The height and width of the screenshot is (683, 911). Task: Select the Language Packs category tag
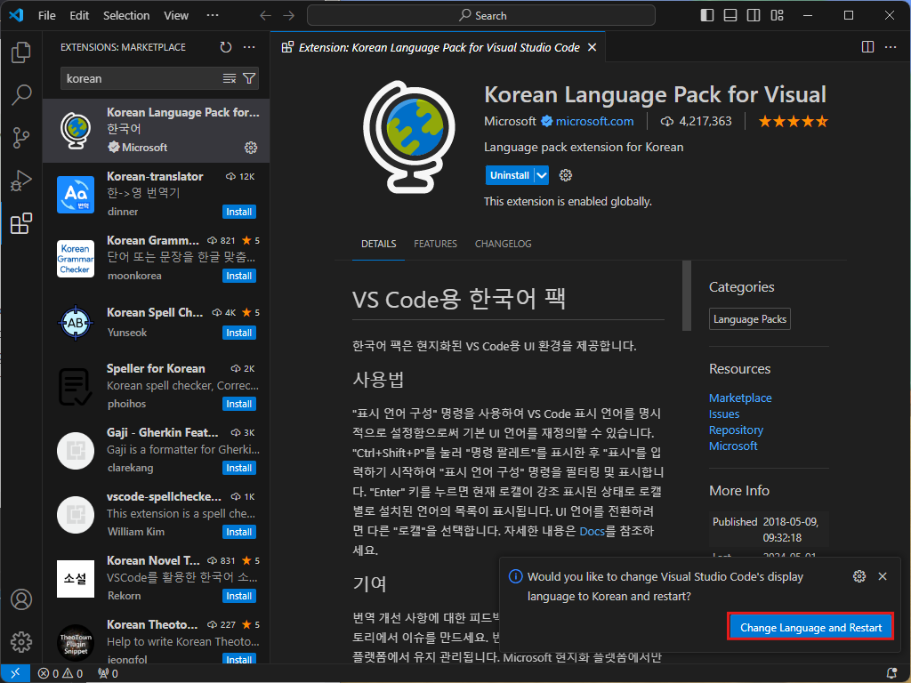tap(749, 319)
